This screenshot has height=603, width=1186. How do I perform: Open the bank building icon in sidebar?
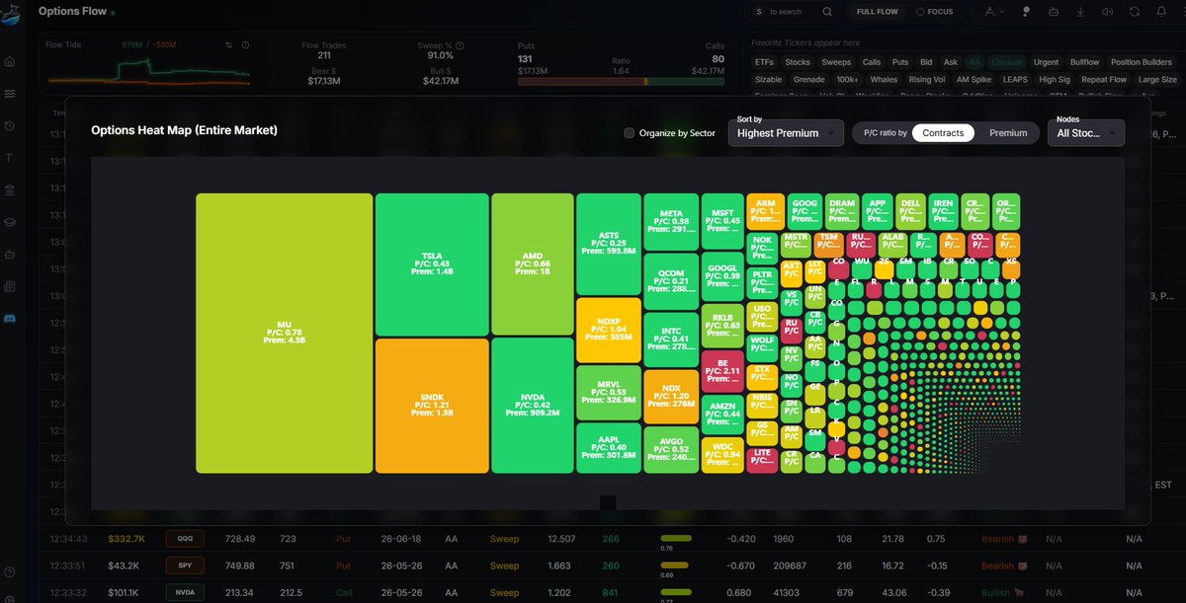[x=10, y=189]
